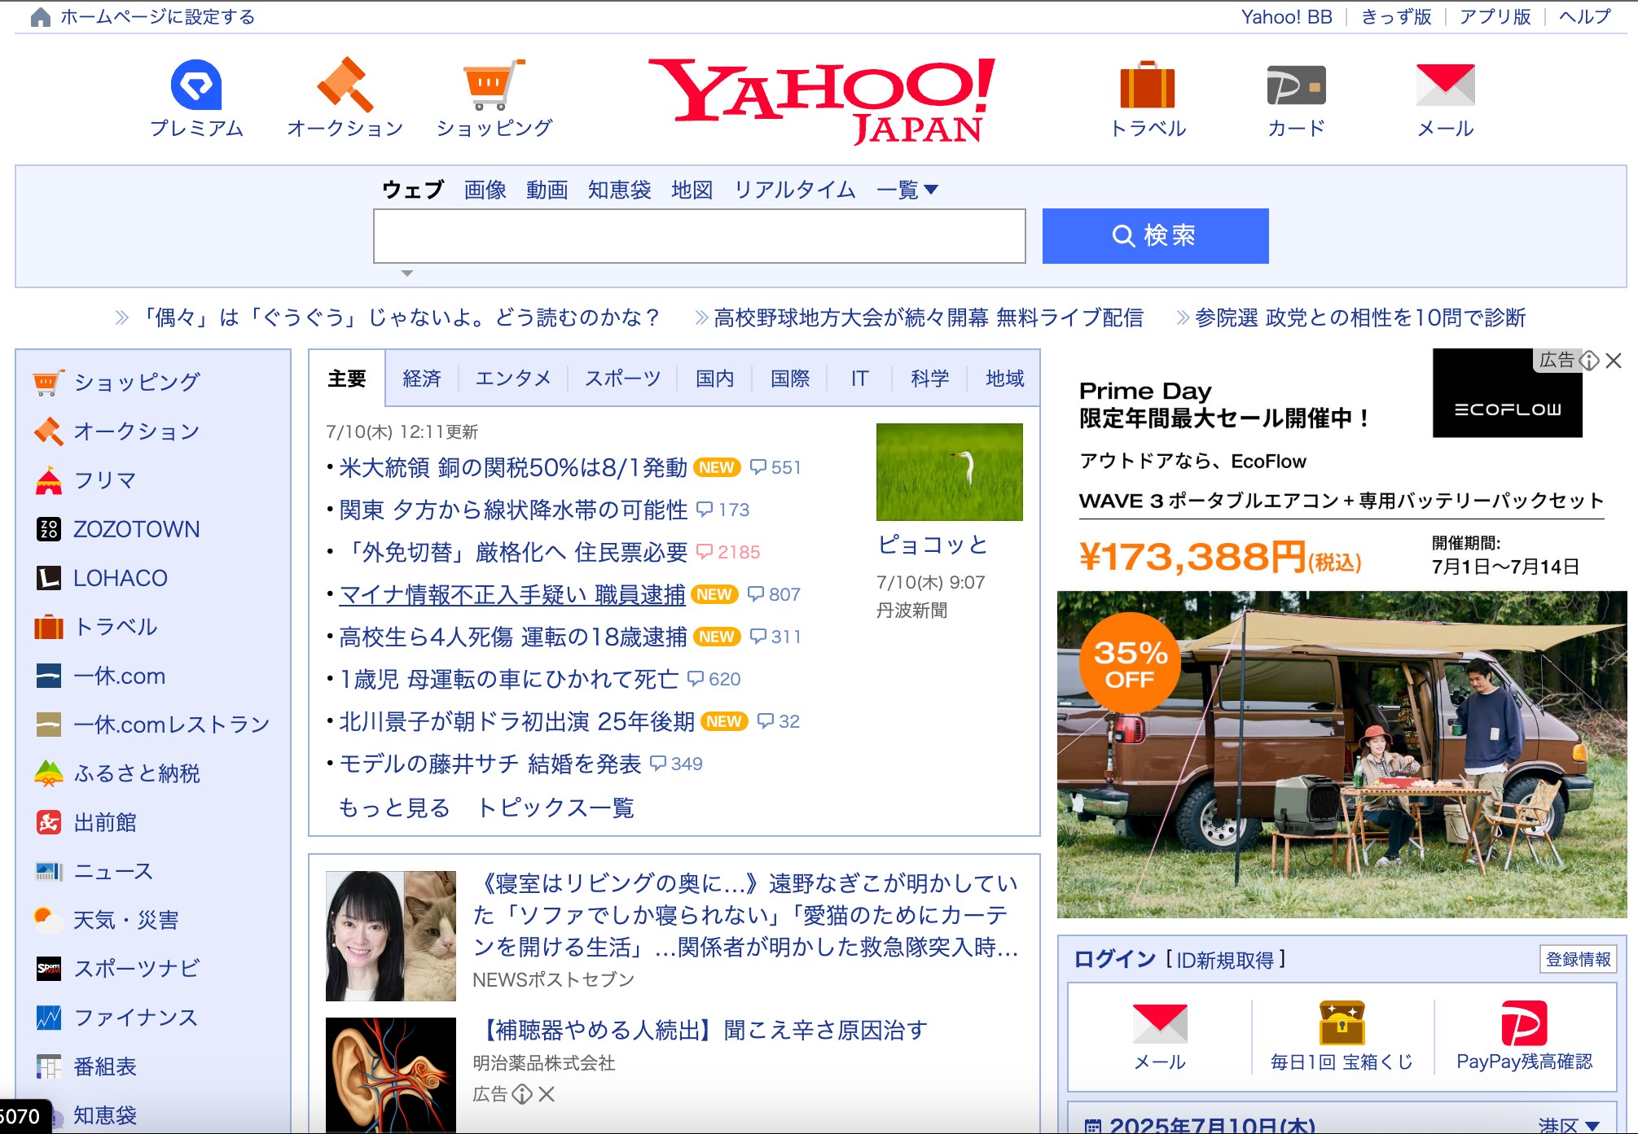This screenshot has height=1134, width=1638.
Task: Open the daily treasure box lottery icon
Action: pyautogui.click(x=1342, y=1023)
